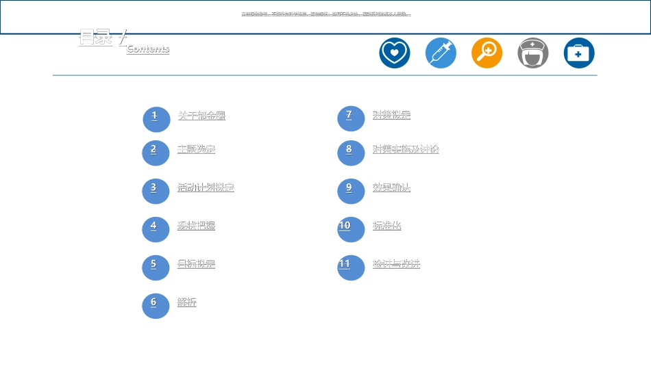Open the 对策实施及讨论 link
The image size is (651, 366).
pyautogui.click(x=406, y=149)
